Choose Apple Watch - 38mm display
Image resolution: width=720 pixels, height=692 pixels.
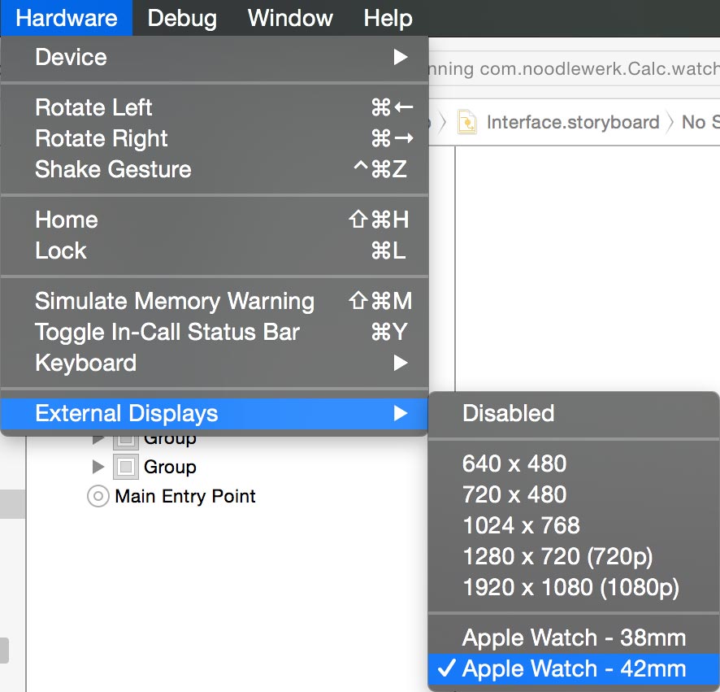point(573,638)
